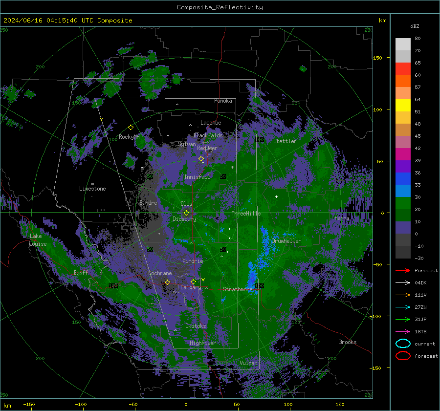440x411 pixels.
Task: Click the Sylvan map label
Action: [x=187, y=144]
